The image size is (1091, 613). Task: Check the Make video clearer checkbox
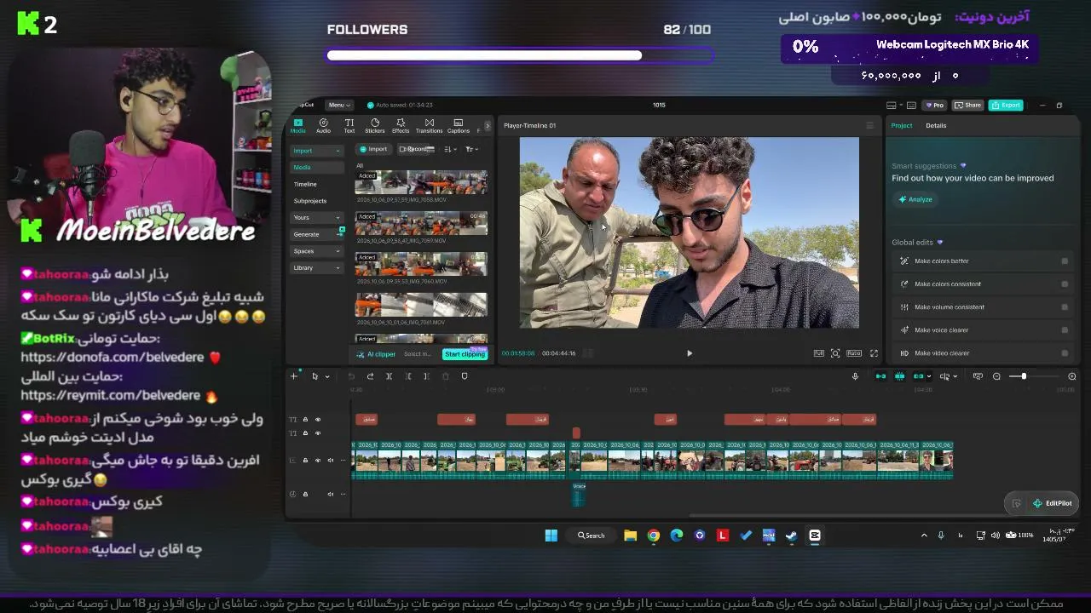click(x=1065, y=353)
